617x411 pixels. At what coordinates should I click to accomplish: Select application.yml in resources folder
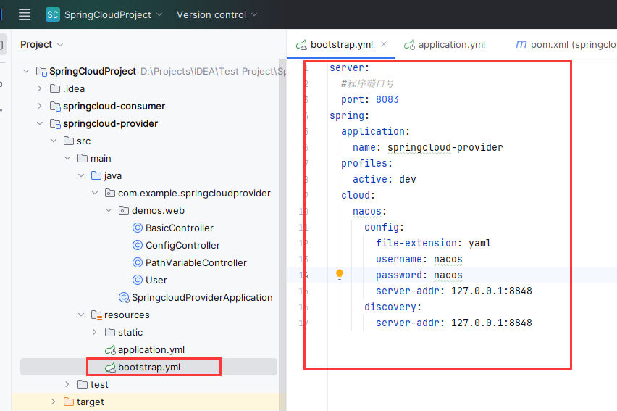tap(151, 349)
